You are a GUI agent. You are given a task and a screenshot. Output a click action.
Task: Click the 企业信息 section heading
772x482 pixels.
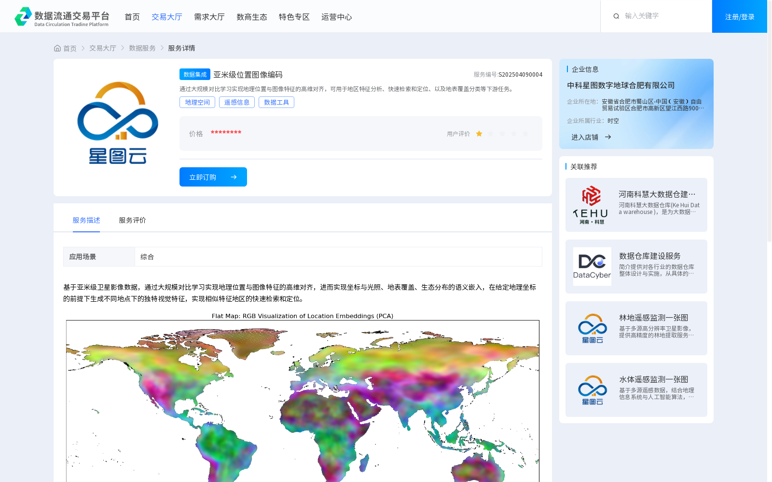(x=585, y=69)
